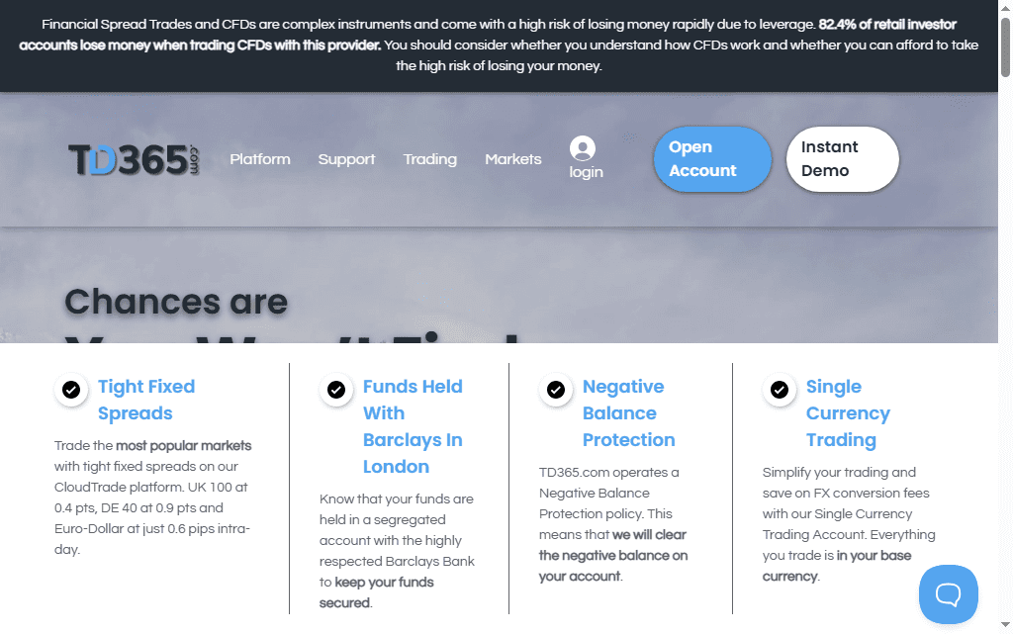
Task: Click the Single Currency Trading heading
Action: pos(848,413)
